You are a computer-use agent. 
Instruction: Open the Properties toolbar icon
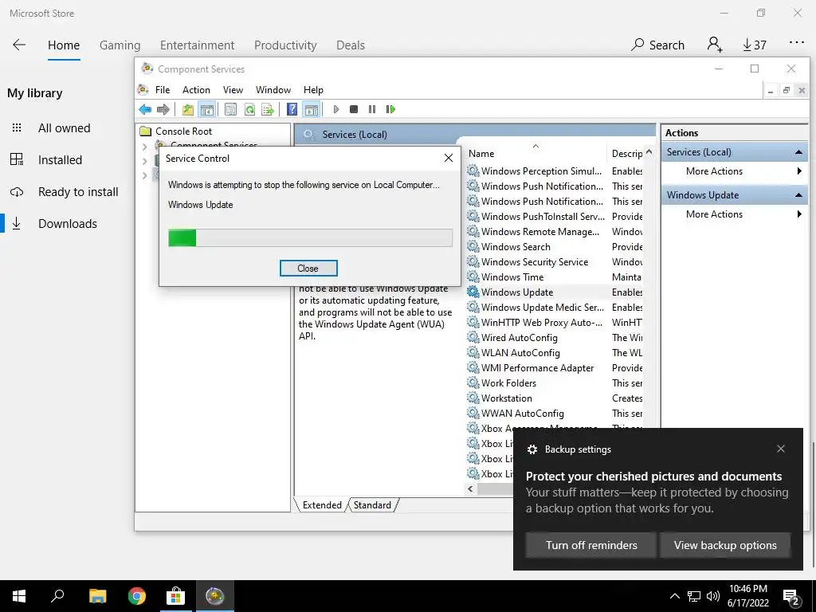(230, 109)
